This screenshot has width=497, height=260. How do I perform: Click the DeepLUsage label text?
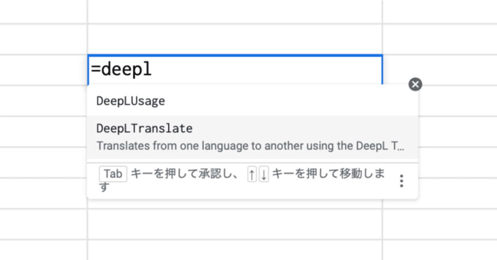click(x=130, y=101)
